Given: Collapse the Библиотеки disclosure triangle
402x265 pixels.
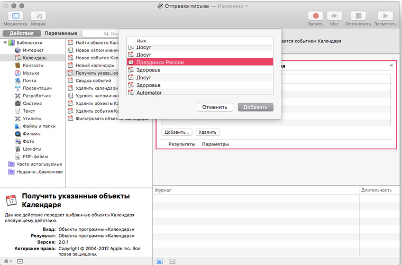Looking at the screenshot, I should point(5,42).
